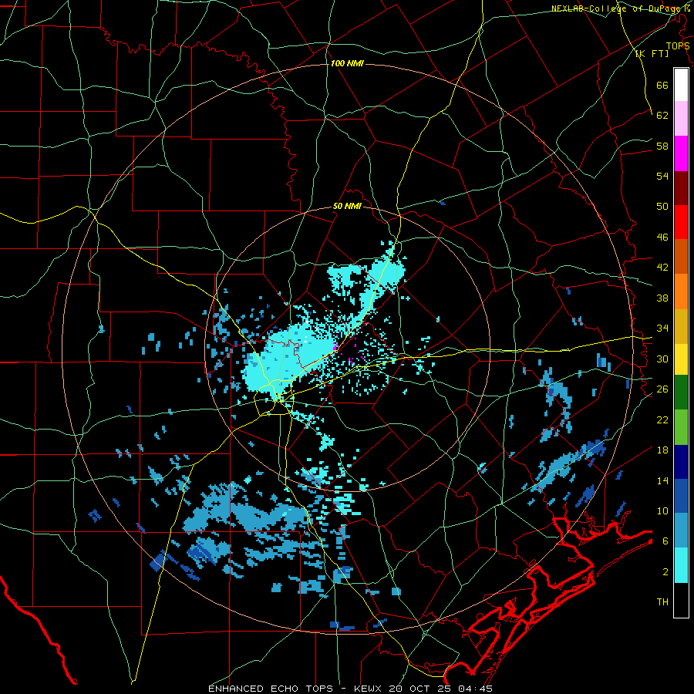Click the 18 legend value
This screenshot has height=694, width=694.
tap(662, 450)
